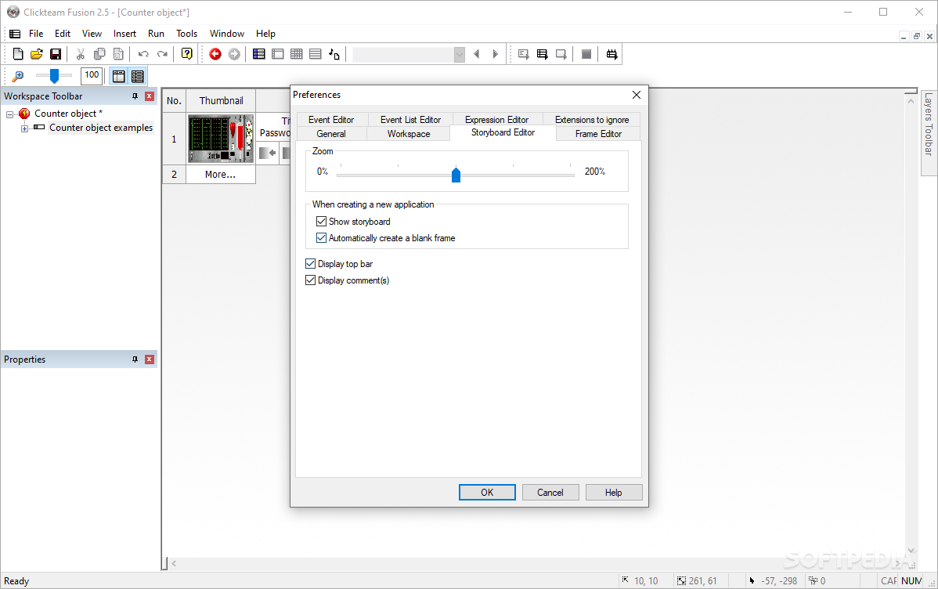This screenshot has height=589, width=938.
Task: Open a file with the folder icon
Action: pyautogui.click(x=37, y=54)
